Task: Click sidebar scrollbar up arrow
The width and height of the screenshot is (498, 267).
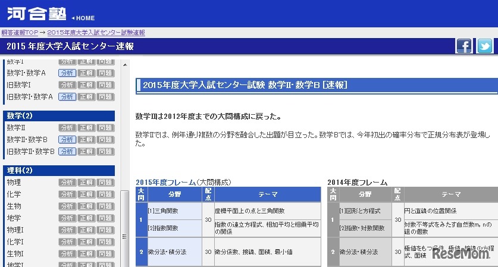Action: tap(125, 65)
